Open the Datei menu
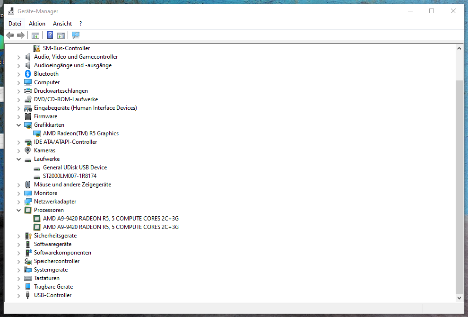The image size is (468, 317). [x=15, y=24]
